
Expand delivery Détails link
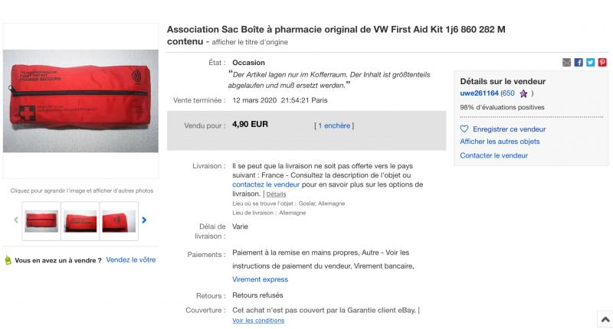276,194
